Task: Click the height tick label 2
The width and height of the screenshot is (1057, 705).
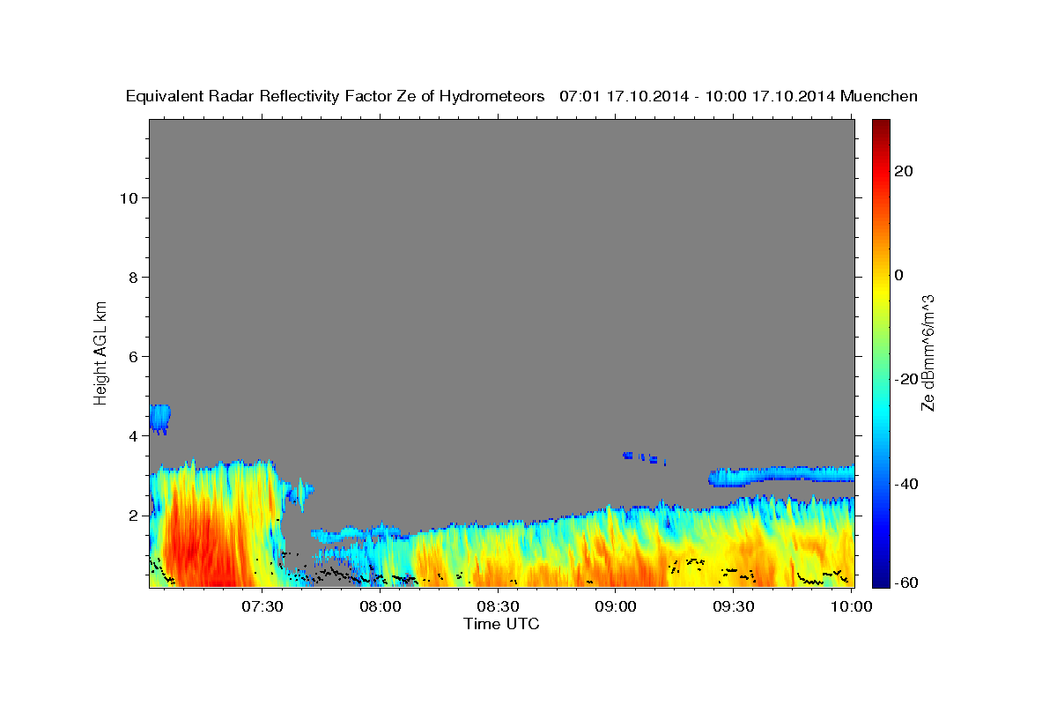Action: (134, 515)
